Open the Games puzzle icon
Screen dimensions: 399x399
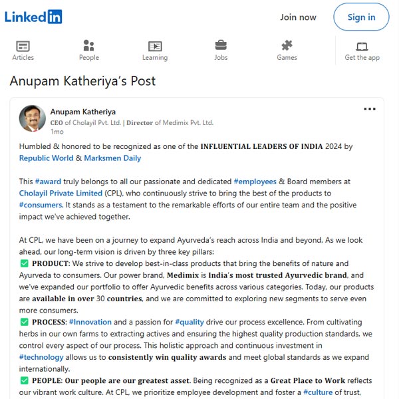pos(287,45)
